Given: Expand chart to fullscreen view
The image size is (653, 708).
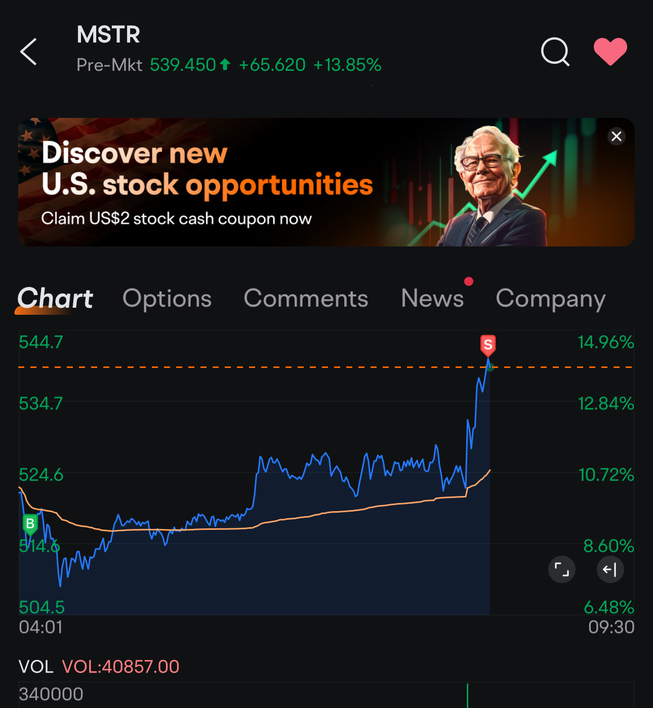Looking at the screenshot, I should pyautogui.click(x=562, y=569).
